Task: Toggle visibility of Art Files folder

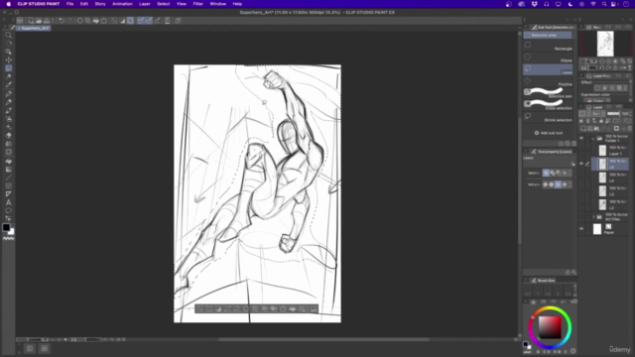Action: 581,217
